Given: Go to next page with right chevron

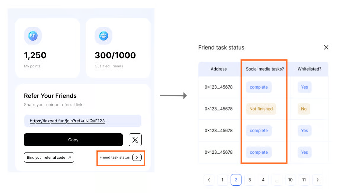Looking at the screenshot, I should click(317, 180).
